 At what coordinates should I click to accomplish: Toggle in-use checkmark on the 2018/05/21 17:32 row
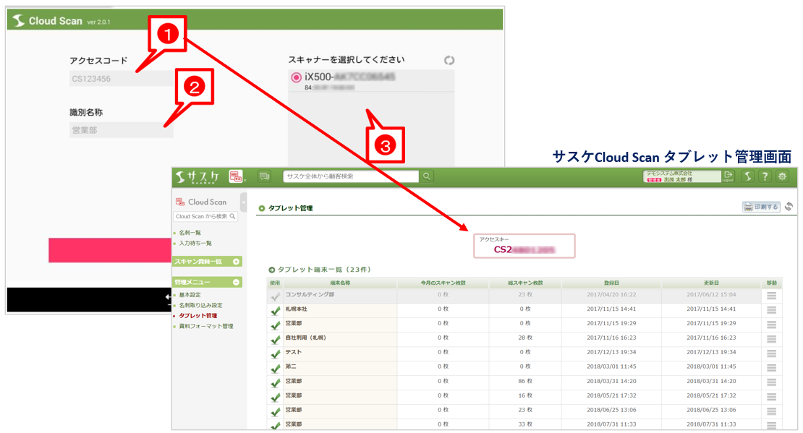pyautogui.click(x=275, y=397)
